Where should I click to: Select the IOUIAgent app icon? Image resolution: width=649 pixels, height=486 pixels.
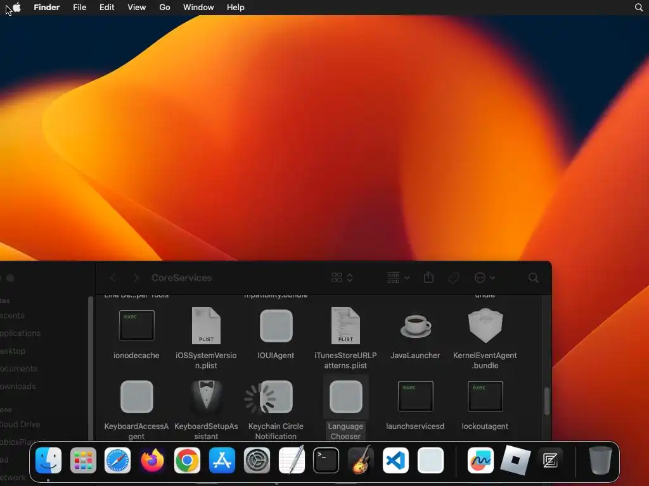pos(276,326)
